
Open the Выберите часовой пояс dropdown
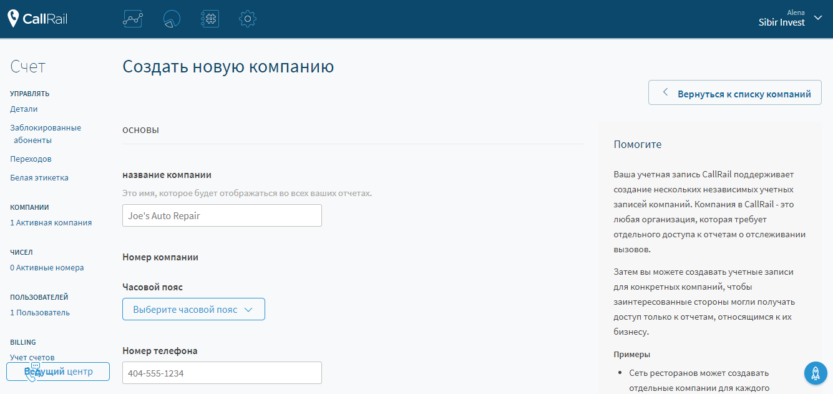[x=193, y=308]
